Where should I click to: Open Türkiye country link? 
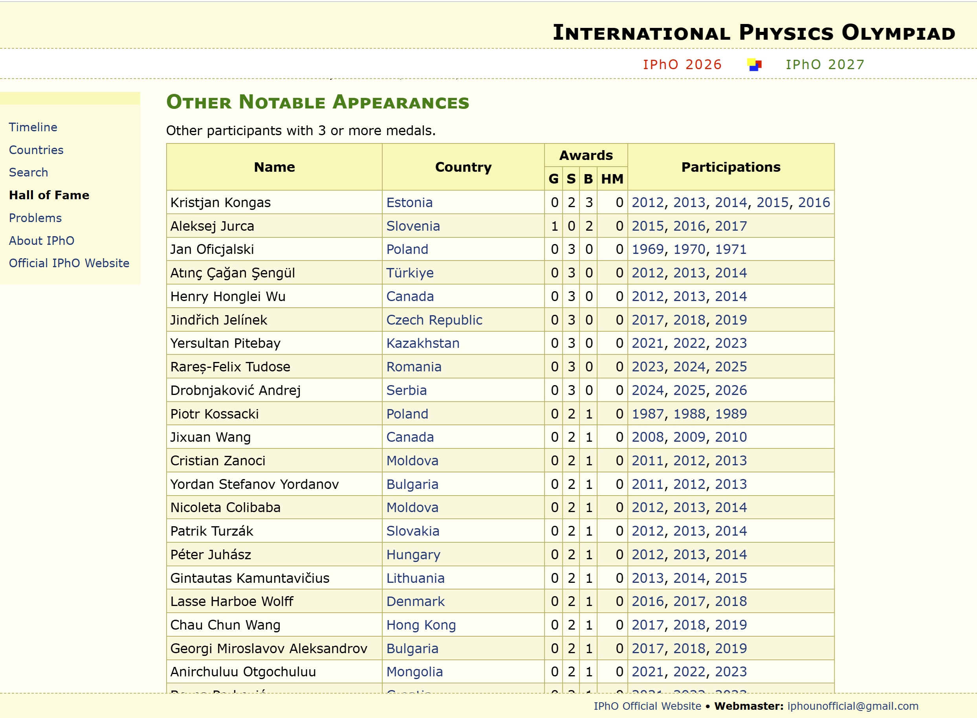tap(410, 273)
